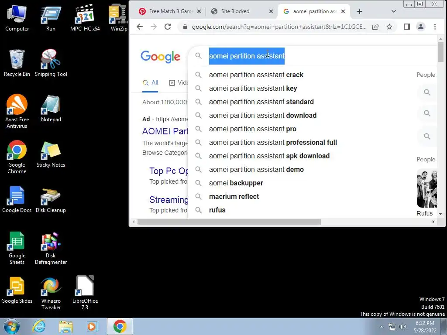This screenshot has height=335, width=447.
Task: Choose suggestion 'aomei partition assistant demo'
Action: coord(256,170)
